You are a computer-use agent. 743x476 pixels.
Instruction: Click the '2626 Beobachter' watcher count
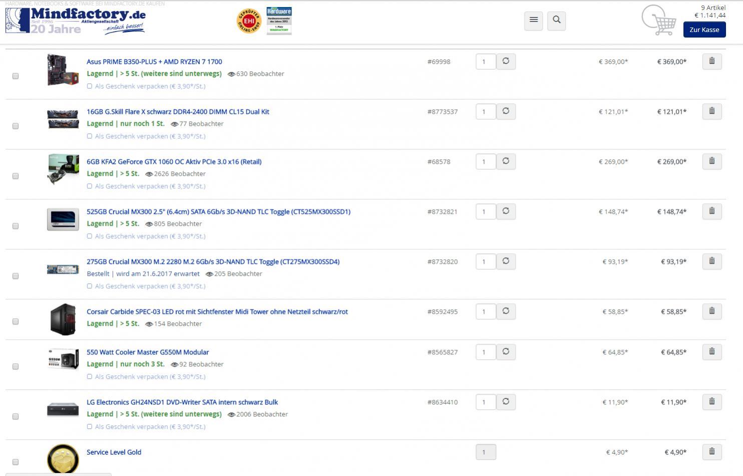(180, 174)
